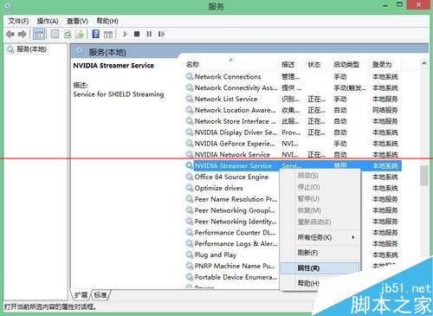Sort by the 描述 column header

pyautogui.click(x=293, y=64)
